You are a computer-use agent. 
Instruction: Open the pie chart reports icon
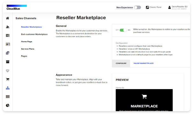point(8,105)
